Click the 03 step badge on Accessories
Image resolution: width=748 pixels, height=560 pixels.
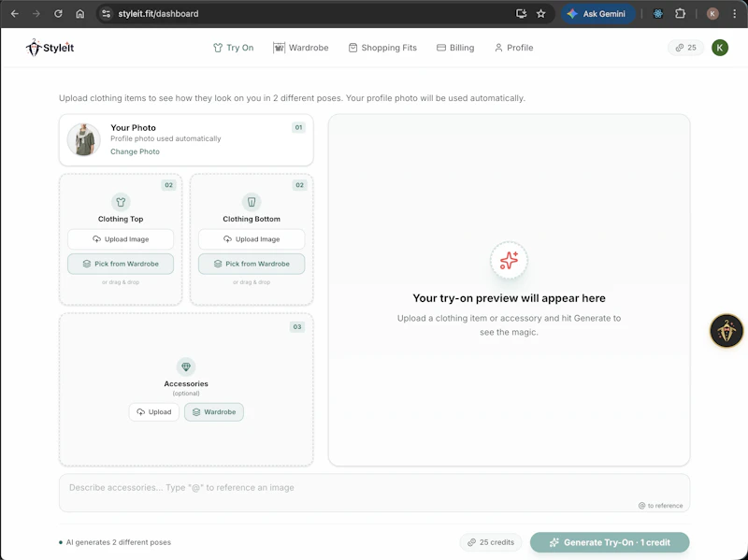(297, 327)
